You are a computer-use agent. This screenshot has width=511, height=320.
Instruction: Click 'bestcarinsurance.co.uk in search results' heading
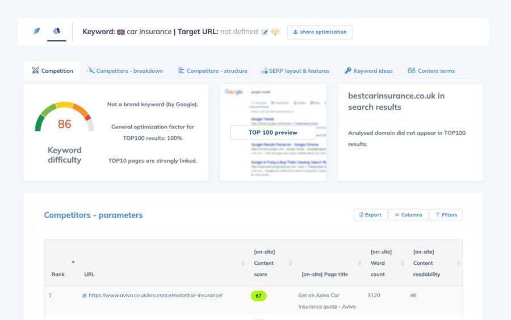(396, 101)
